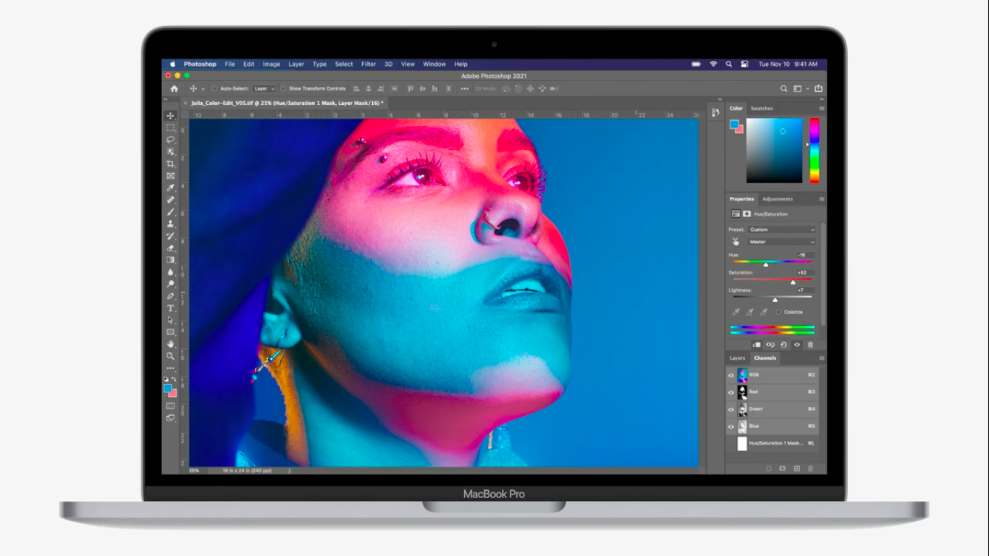
Task: Hide the Green channel eye
Action: click(731, 409)
